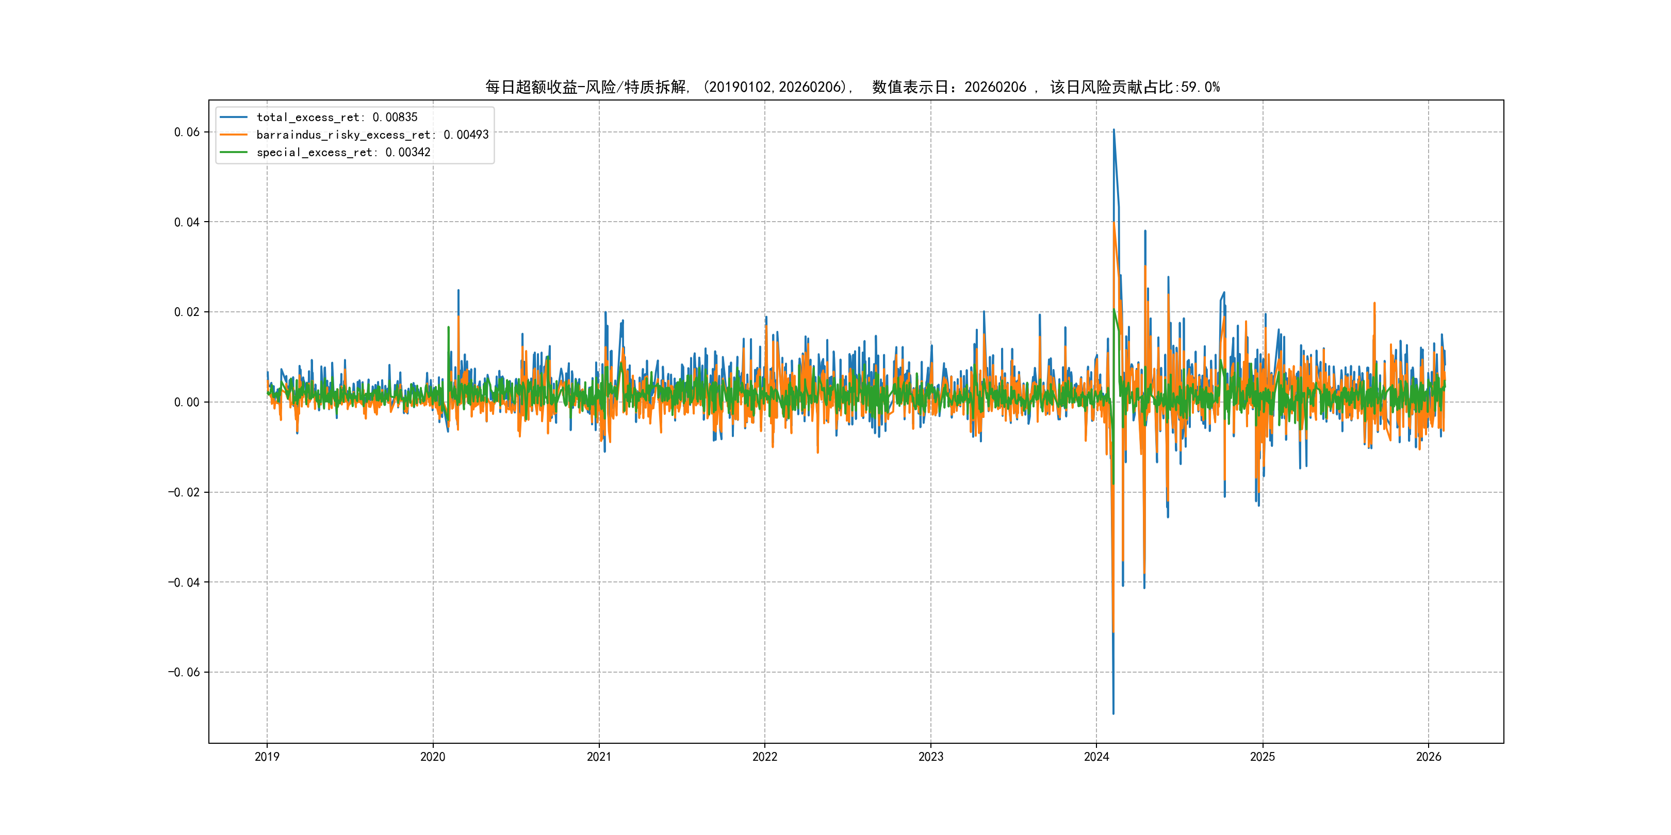
Task: Select the total_excess_ret legend label text
Action: click(x=337, y=118)
